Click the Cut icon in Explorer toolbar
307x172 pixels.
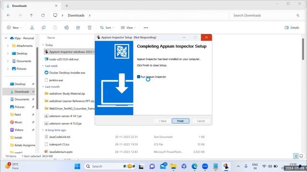coord(32,28)
